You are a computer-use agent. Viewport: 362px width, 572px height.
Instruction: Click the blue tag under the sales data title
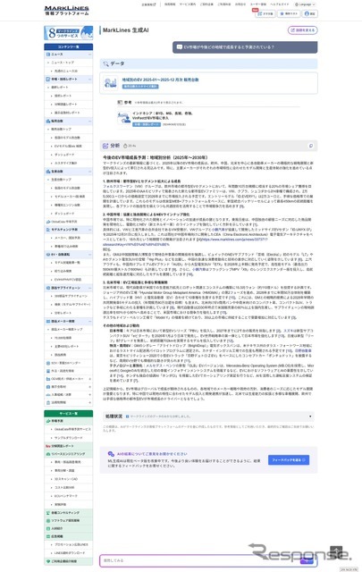click(140, 87)
